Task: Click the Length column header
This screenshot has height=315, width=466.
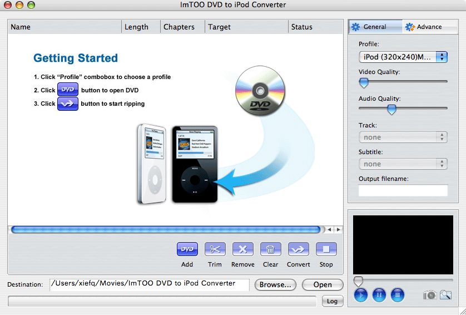Action: pyautogui.click(x=141, y=27)
